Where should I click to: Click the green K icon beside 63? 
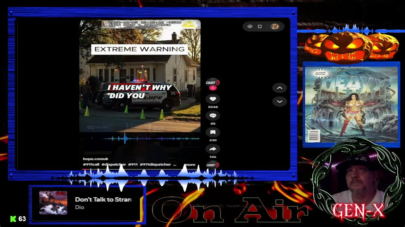click(13, 219)
